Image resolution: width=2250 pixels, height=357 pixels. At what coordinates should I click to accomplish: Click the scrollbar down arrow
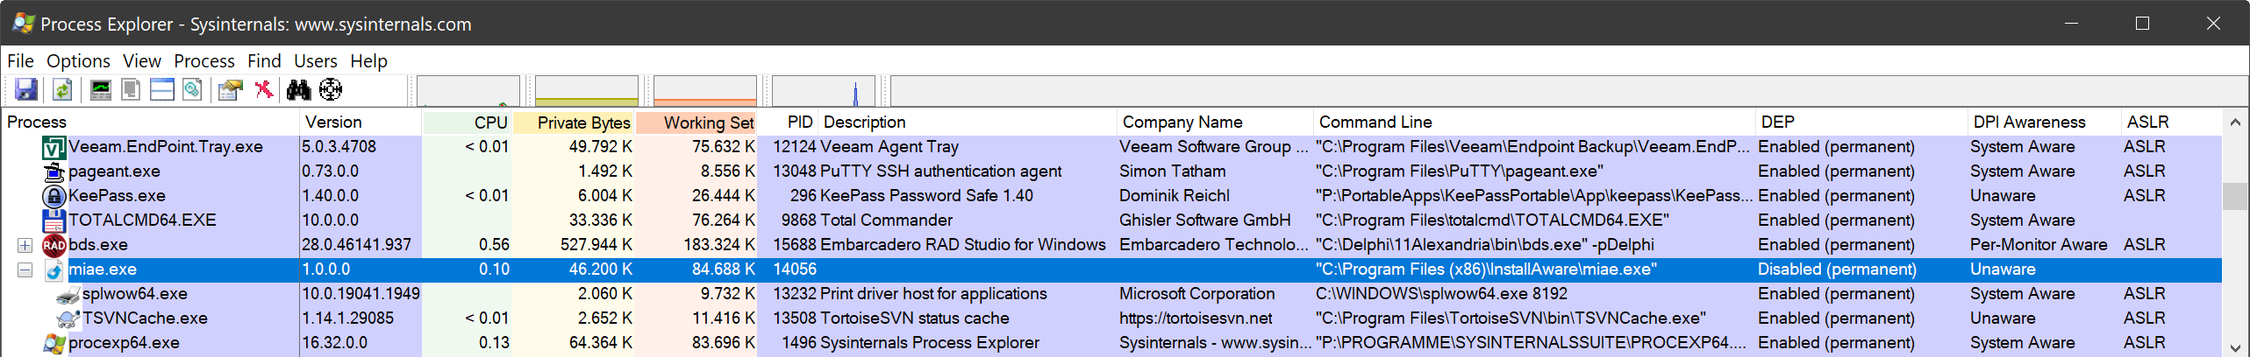[2235, 347]
